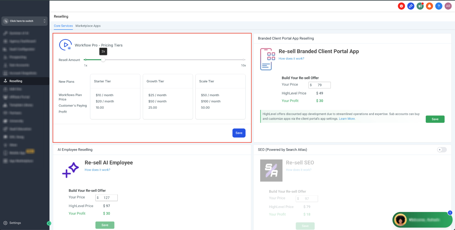455x230 pixels.
Task: Click the Search Atlas SEO logo
Action: [271, 170]
